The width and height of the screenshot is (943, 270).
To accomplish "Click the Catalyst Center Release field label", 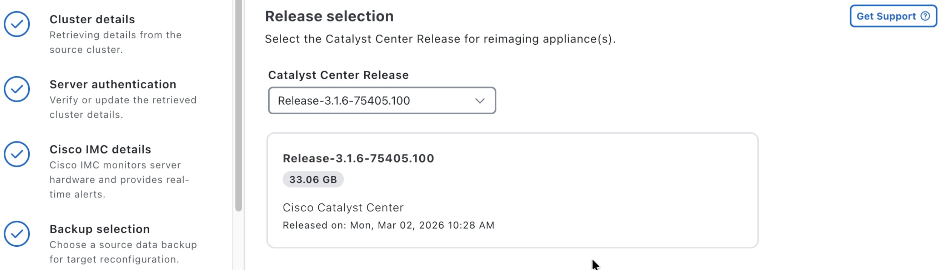I will click(x=338, y=75).
